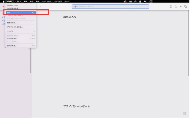
Task: Open the 履歴 menu in menu bar
Action: point(37,1)
